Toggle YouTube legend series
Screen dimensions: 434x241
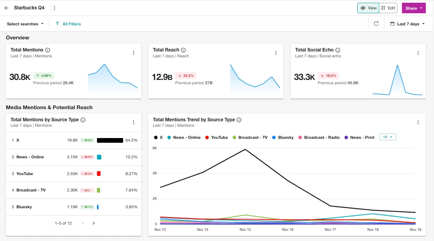pyautogui.click(x=217, y=138)
